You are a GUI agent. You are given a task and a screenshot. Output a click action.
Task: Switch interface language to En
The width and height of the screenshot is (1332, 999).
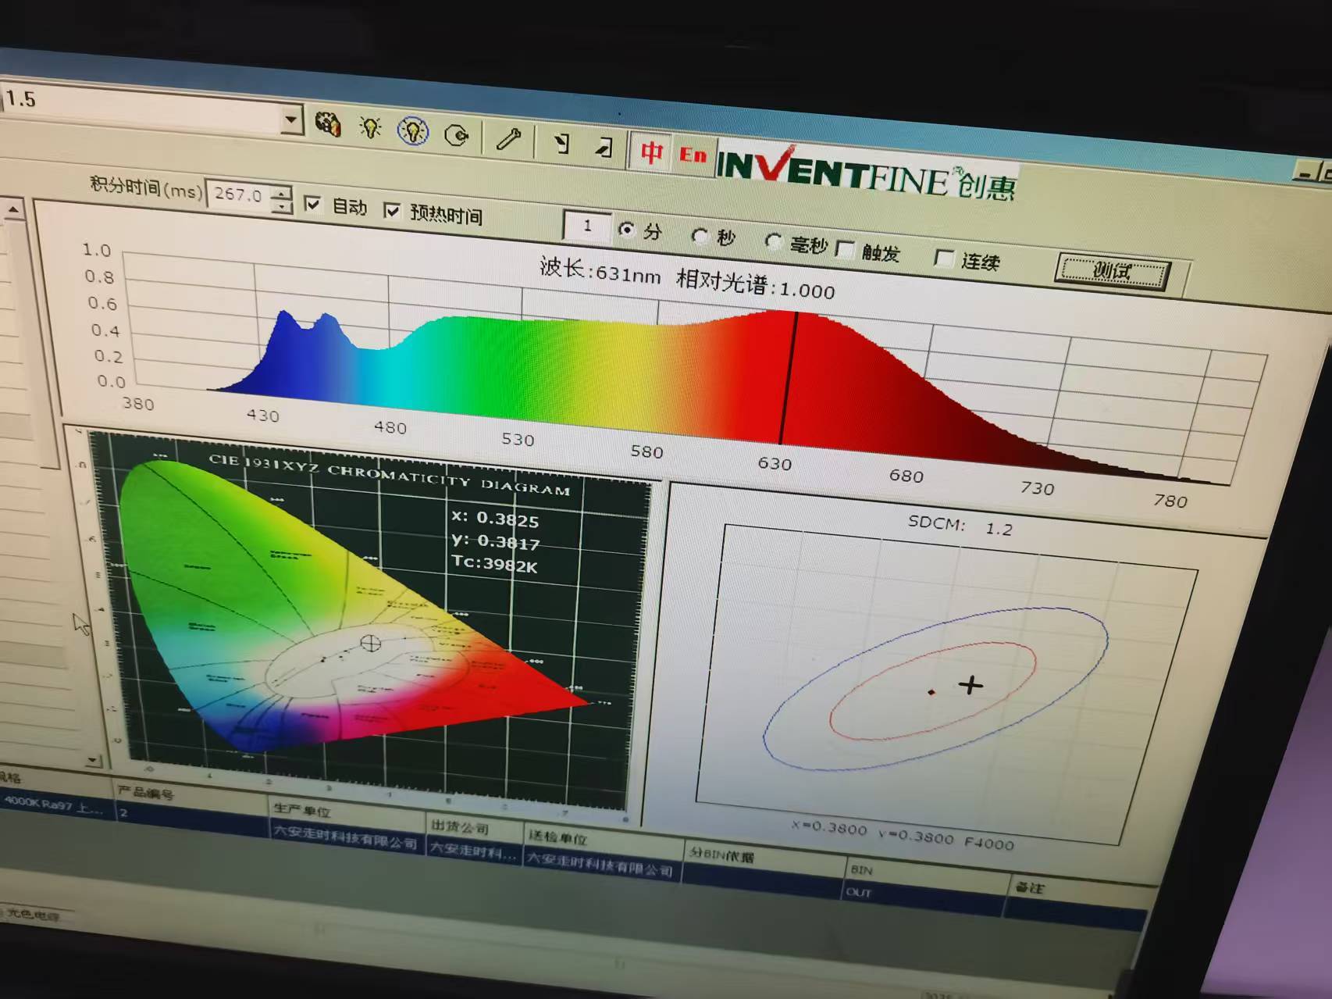coord(693,155)
